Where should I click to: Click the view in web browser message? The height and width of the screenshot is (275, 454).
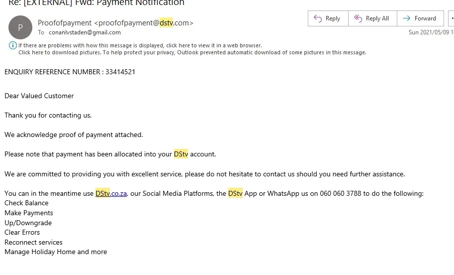click(x=140, y=45)
